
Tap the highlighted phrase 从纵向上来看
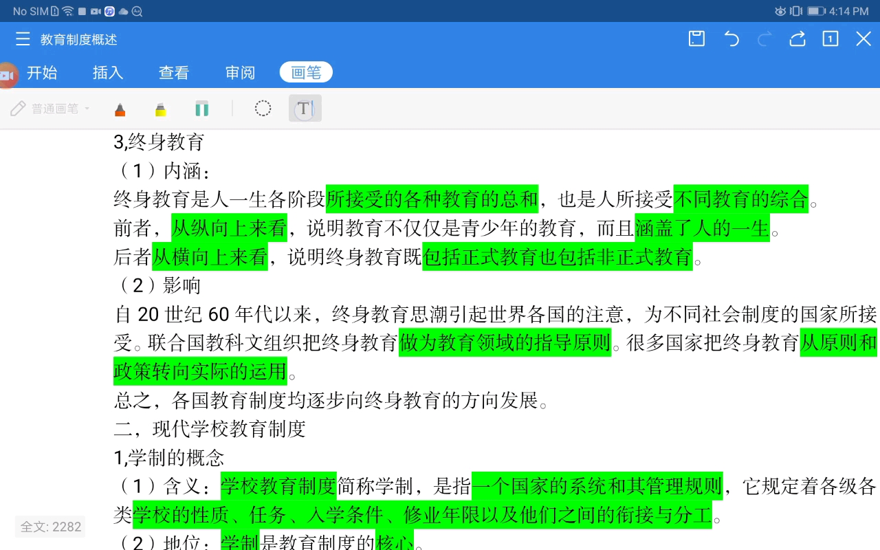coord(229,228)
